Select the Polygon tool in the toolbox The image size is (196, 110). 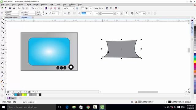(2, 53)
